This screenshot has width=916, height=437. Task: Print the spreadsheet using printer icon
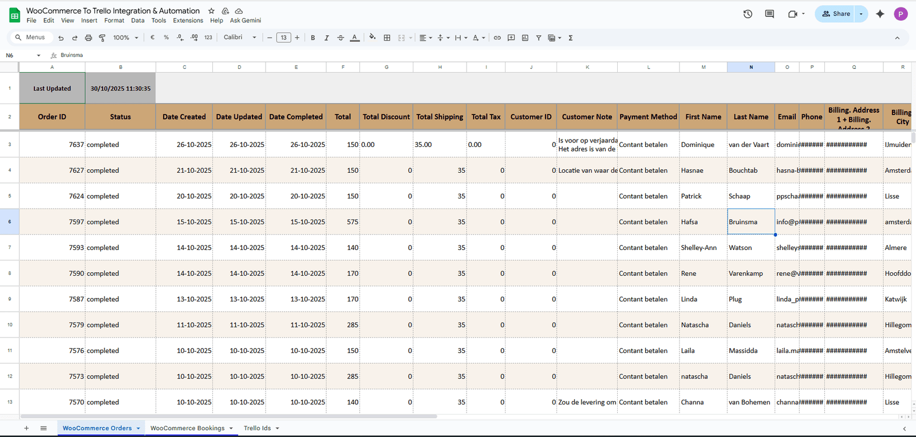point(88,38)
